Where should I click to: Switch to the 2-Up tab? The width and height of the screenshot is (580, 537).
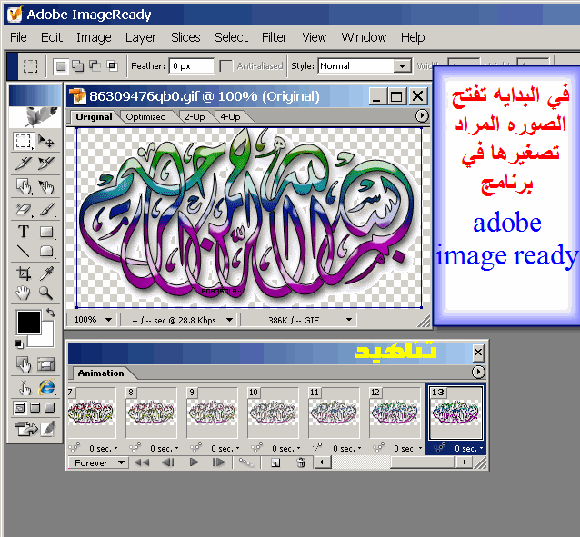[x=195, y=117]
